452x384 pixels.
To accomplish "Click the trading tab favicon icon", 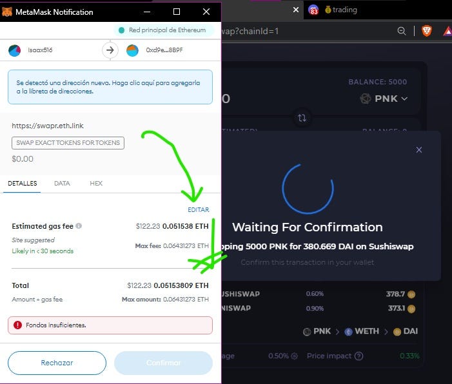I will click(x=328, y=10).
